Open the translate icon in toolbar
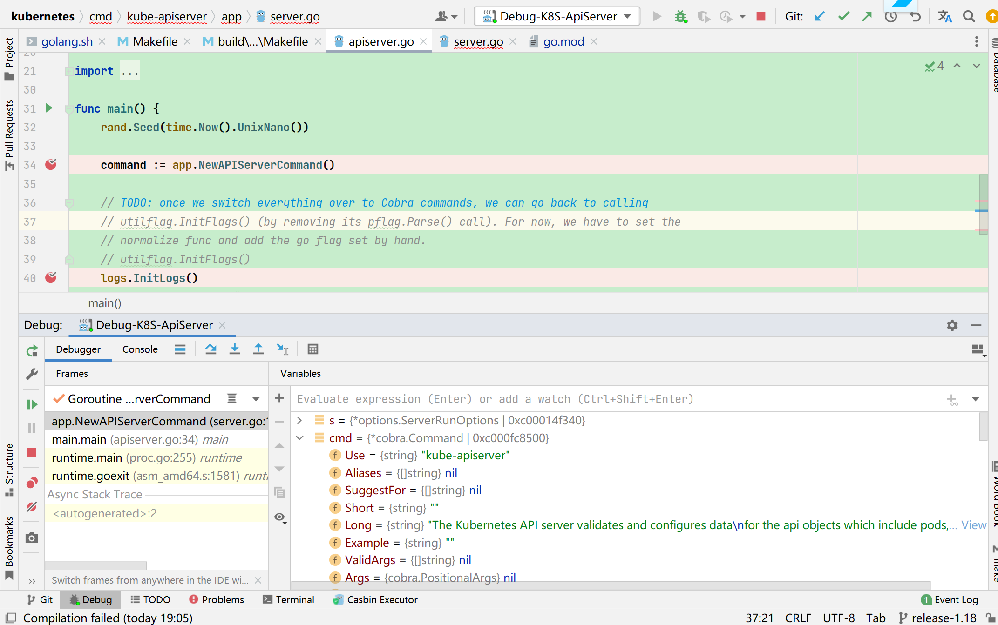 point(945,17)
